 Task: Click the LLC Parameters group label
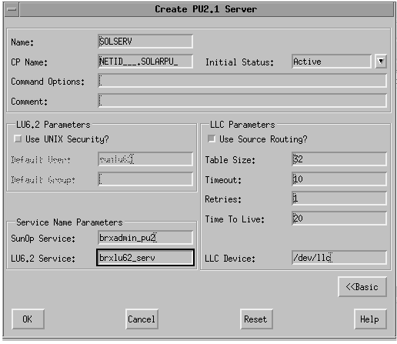click(242, 125)
